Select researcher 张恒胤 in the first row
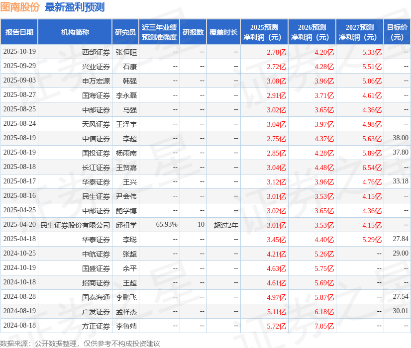 [126, 52]
